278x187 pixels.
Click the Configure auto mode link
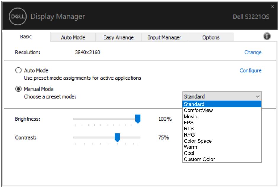(x=250, y=70)
